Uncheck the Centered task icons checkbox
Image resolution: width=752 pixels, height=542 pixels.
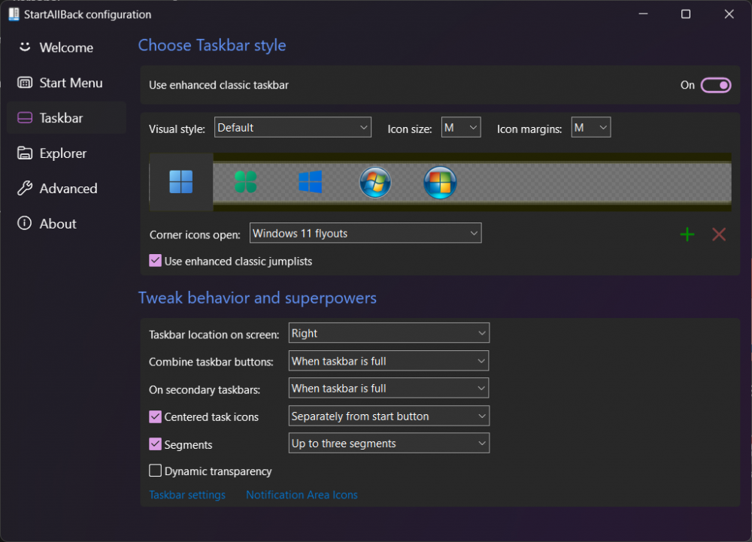click(x=156, y=416)
